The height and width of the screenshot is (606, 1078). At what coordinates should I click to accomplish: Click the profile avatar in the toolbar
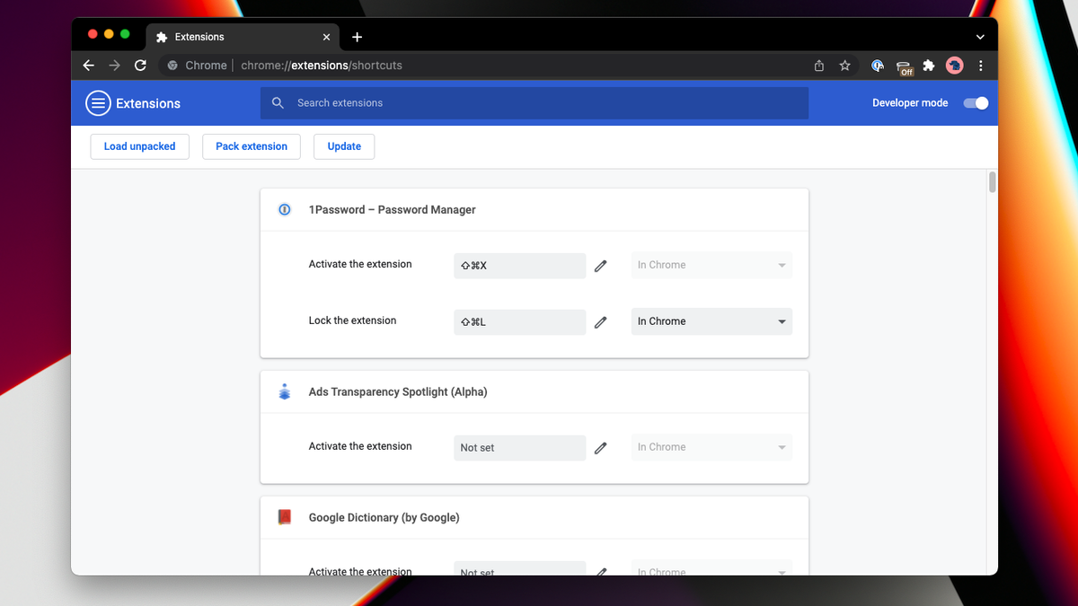tap(954, 65)
